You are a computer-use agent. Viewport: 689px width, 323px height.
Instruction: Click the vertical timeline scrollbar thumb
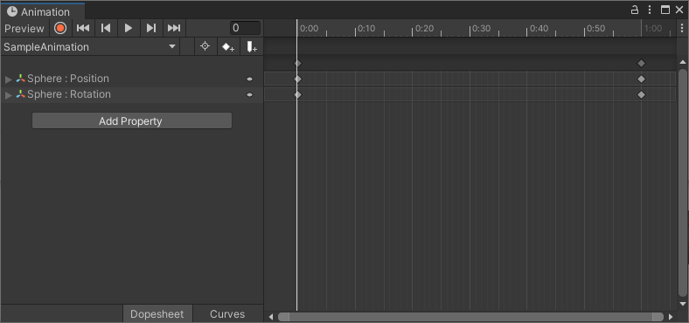[x=682, y=182]
